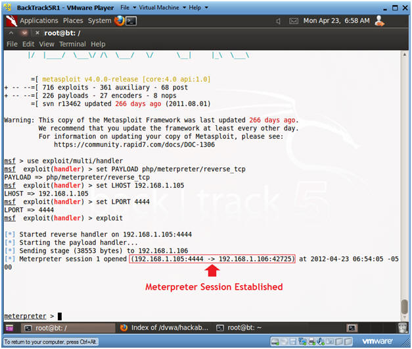Click the workspace switcher terminal thumbnail
This screenshot has width=412, height=349.
pos(352,328)
